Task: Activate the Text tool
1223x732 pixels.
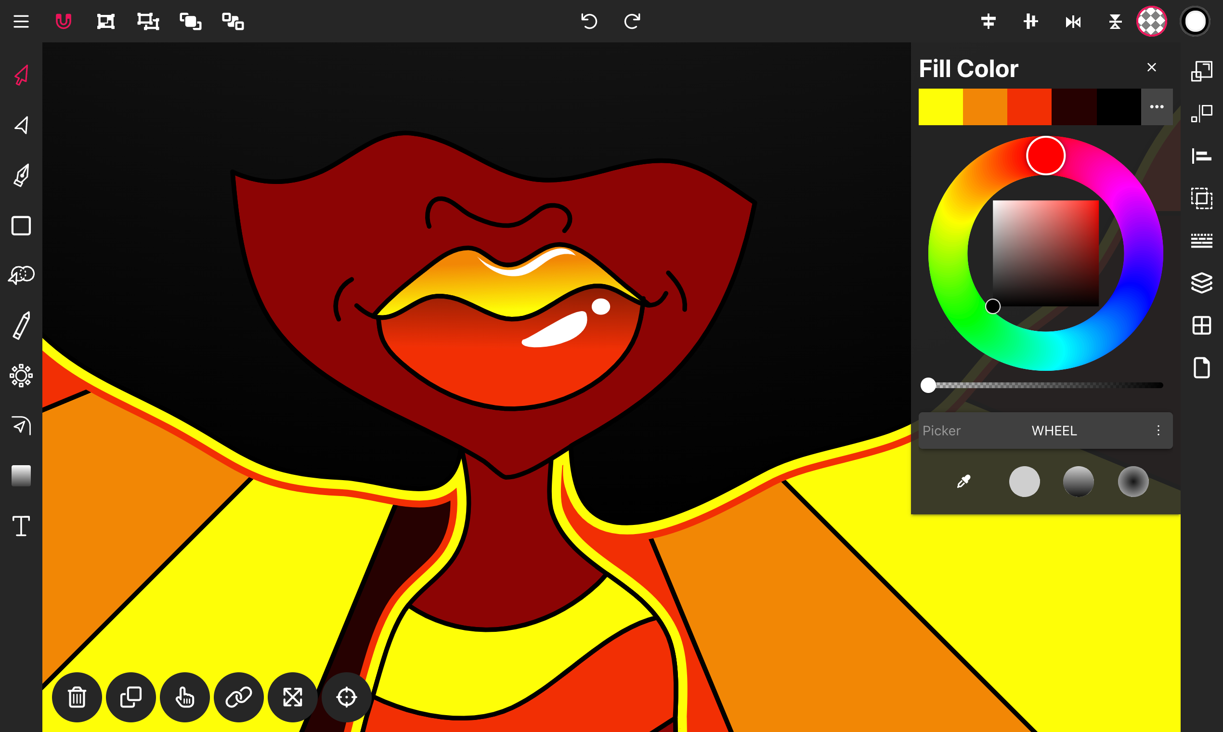Action: 21,526
